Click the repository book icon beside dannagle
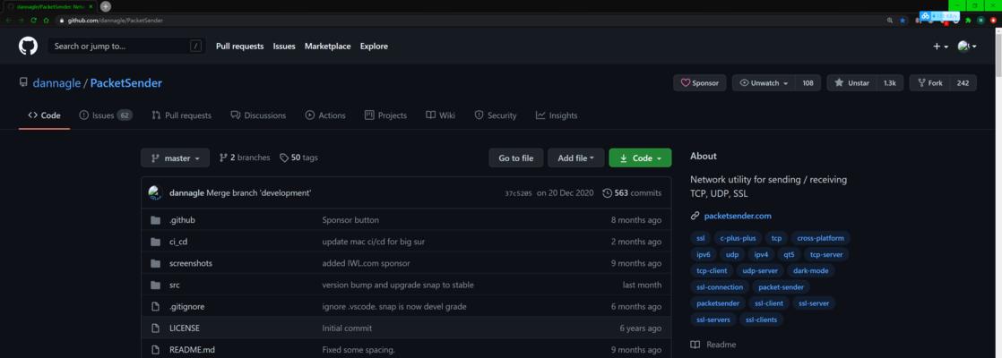Screen dimensions: 1002x358 point(23,83)
